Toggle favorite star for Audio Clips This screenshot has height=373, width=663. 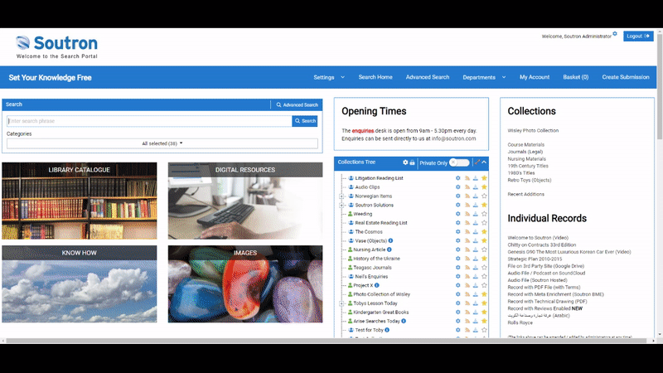click(484, 187)
